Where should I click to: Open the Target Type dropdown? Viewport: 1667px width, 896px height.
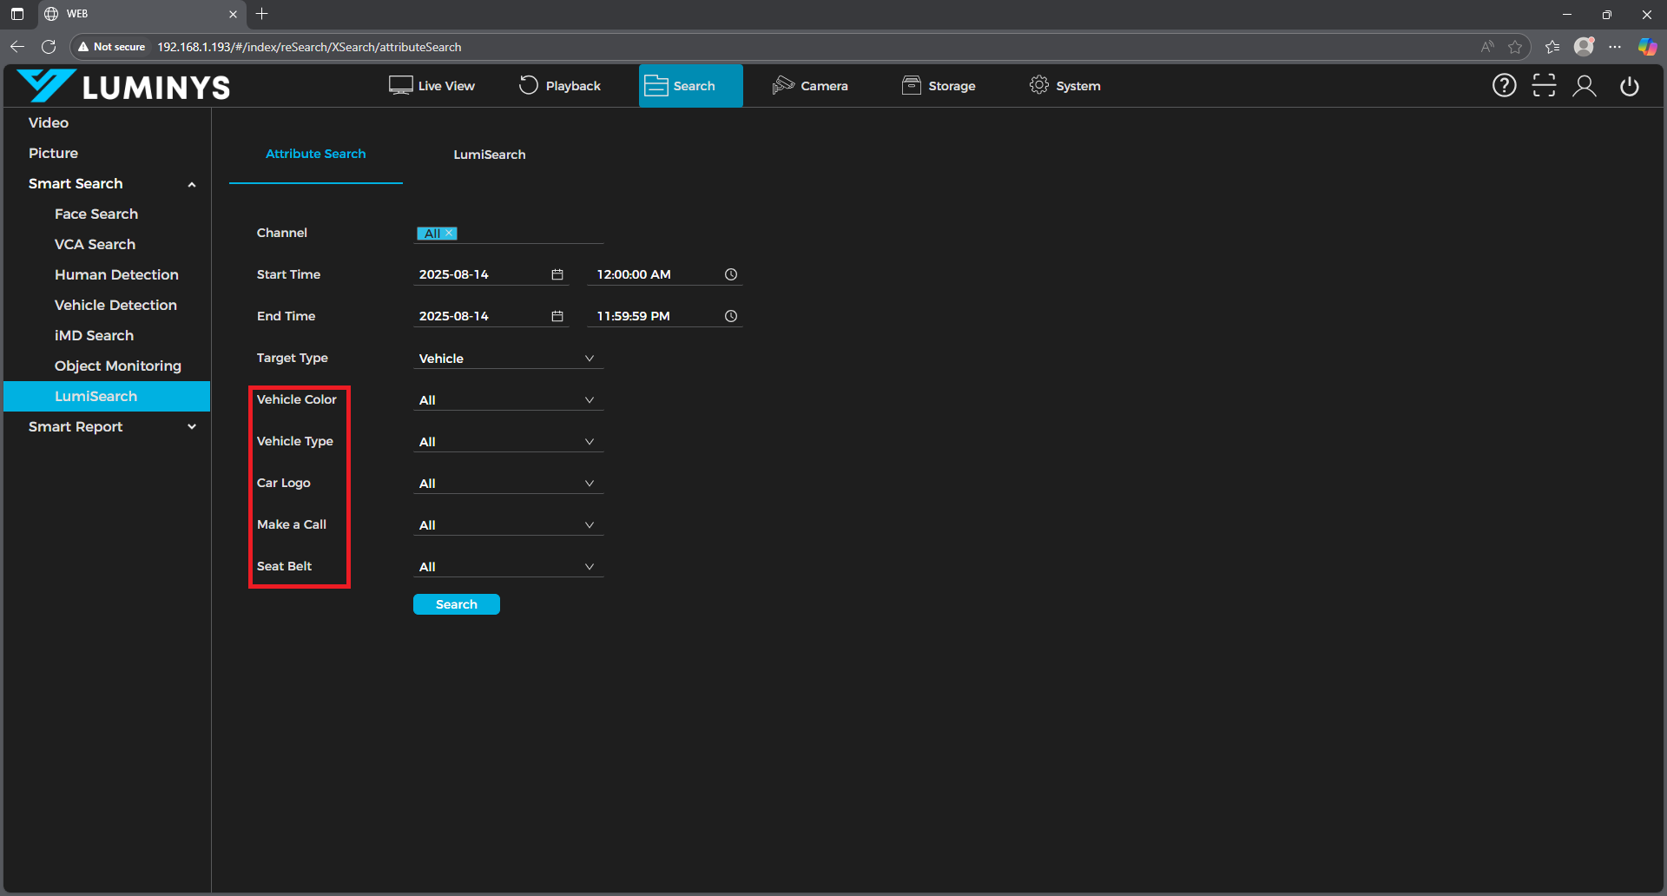click(507, 359)
